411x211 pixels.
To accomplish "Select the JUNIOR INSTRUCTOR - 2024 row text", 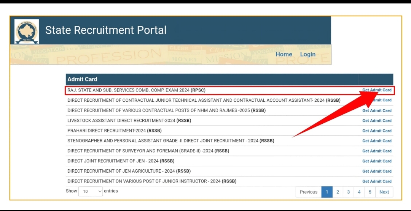I will pyautogui.click(x=152, y=181).
